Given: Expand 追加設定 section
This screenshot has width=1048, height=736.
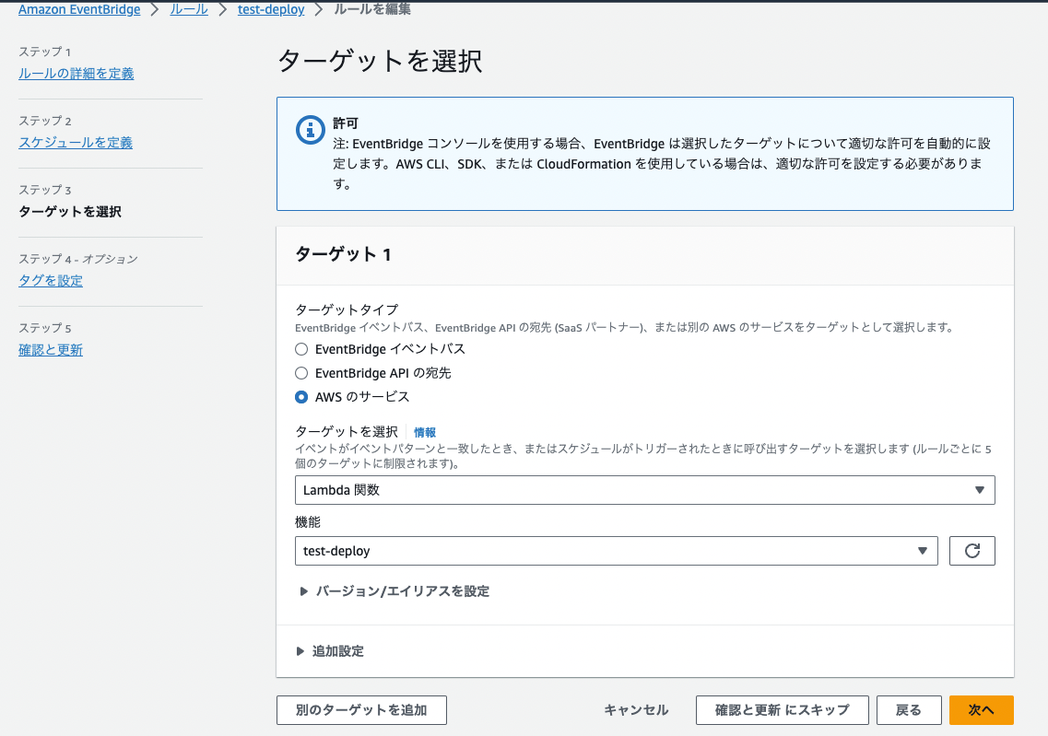Looking at the screenshot, I should [x=331, y=651].
